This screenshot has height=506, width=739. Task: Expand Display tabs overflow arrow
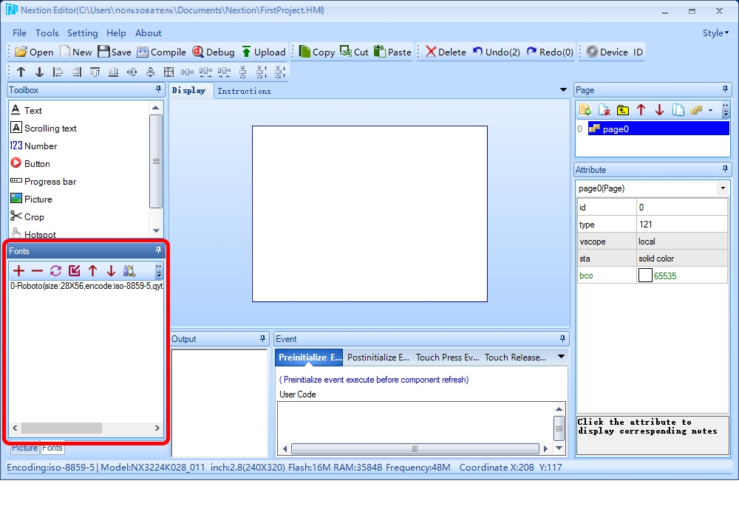pos(562,89)
